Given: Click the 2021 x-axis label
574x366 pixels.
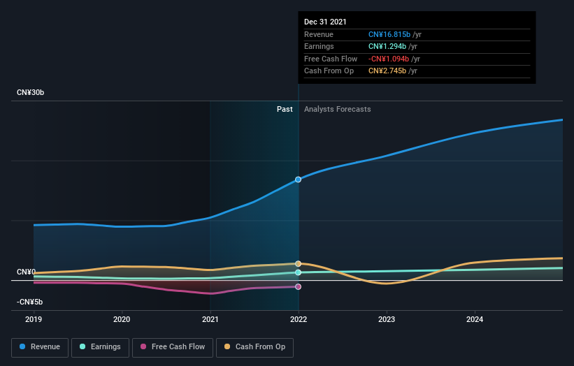Looking at the screenshot, I should pyautogui.click(x=210, y=319).
